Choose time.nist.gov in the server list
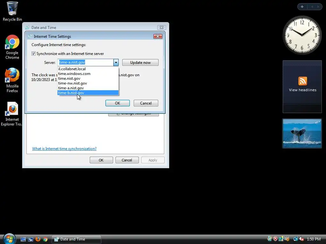The width and height of the screenshot is (326, 244). 88,78
